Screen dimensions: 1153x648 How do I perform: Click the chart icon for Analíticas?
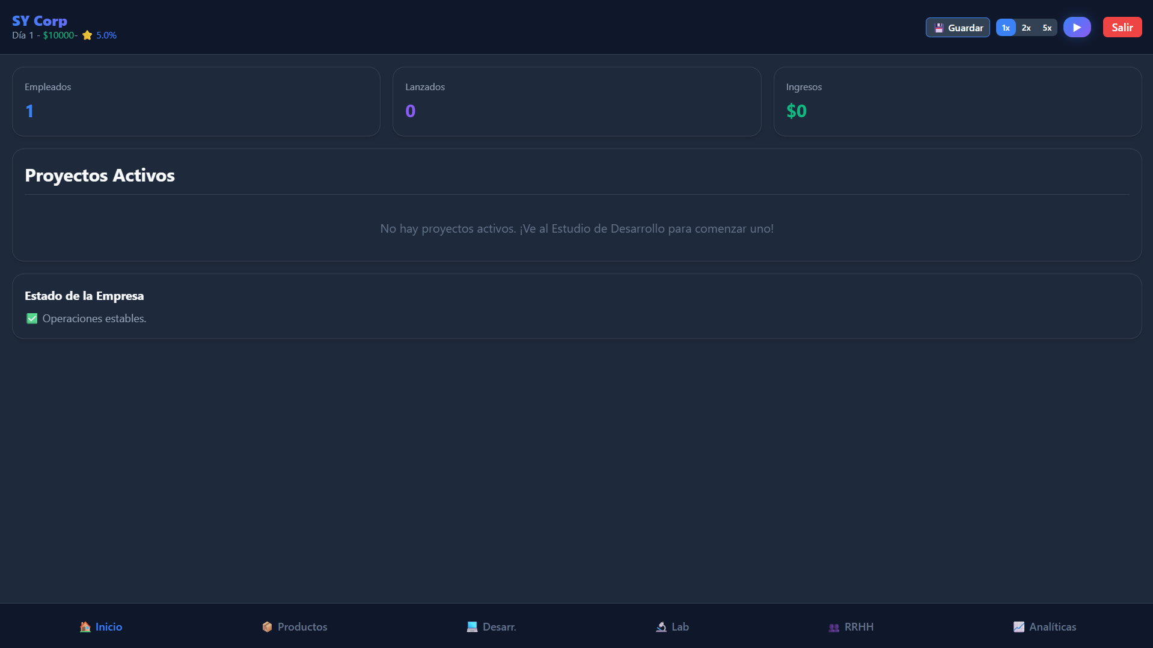[1019, 627]
